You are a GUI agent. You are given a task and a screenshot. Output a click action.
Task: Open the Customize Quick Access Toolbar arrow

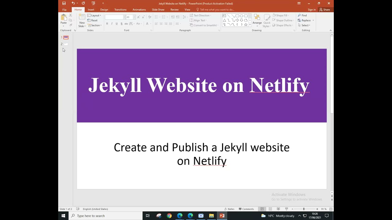pyautogui.click(x=103, y=3)
